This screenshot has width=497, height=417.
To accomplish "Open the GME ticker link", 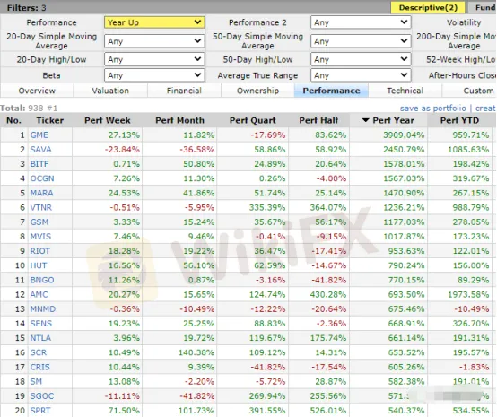I will (x=39, y=135).
